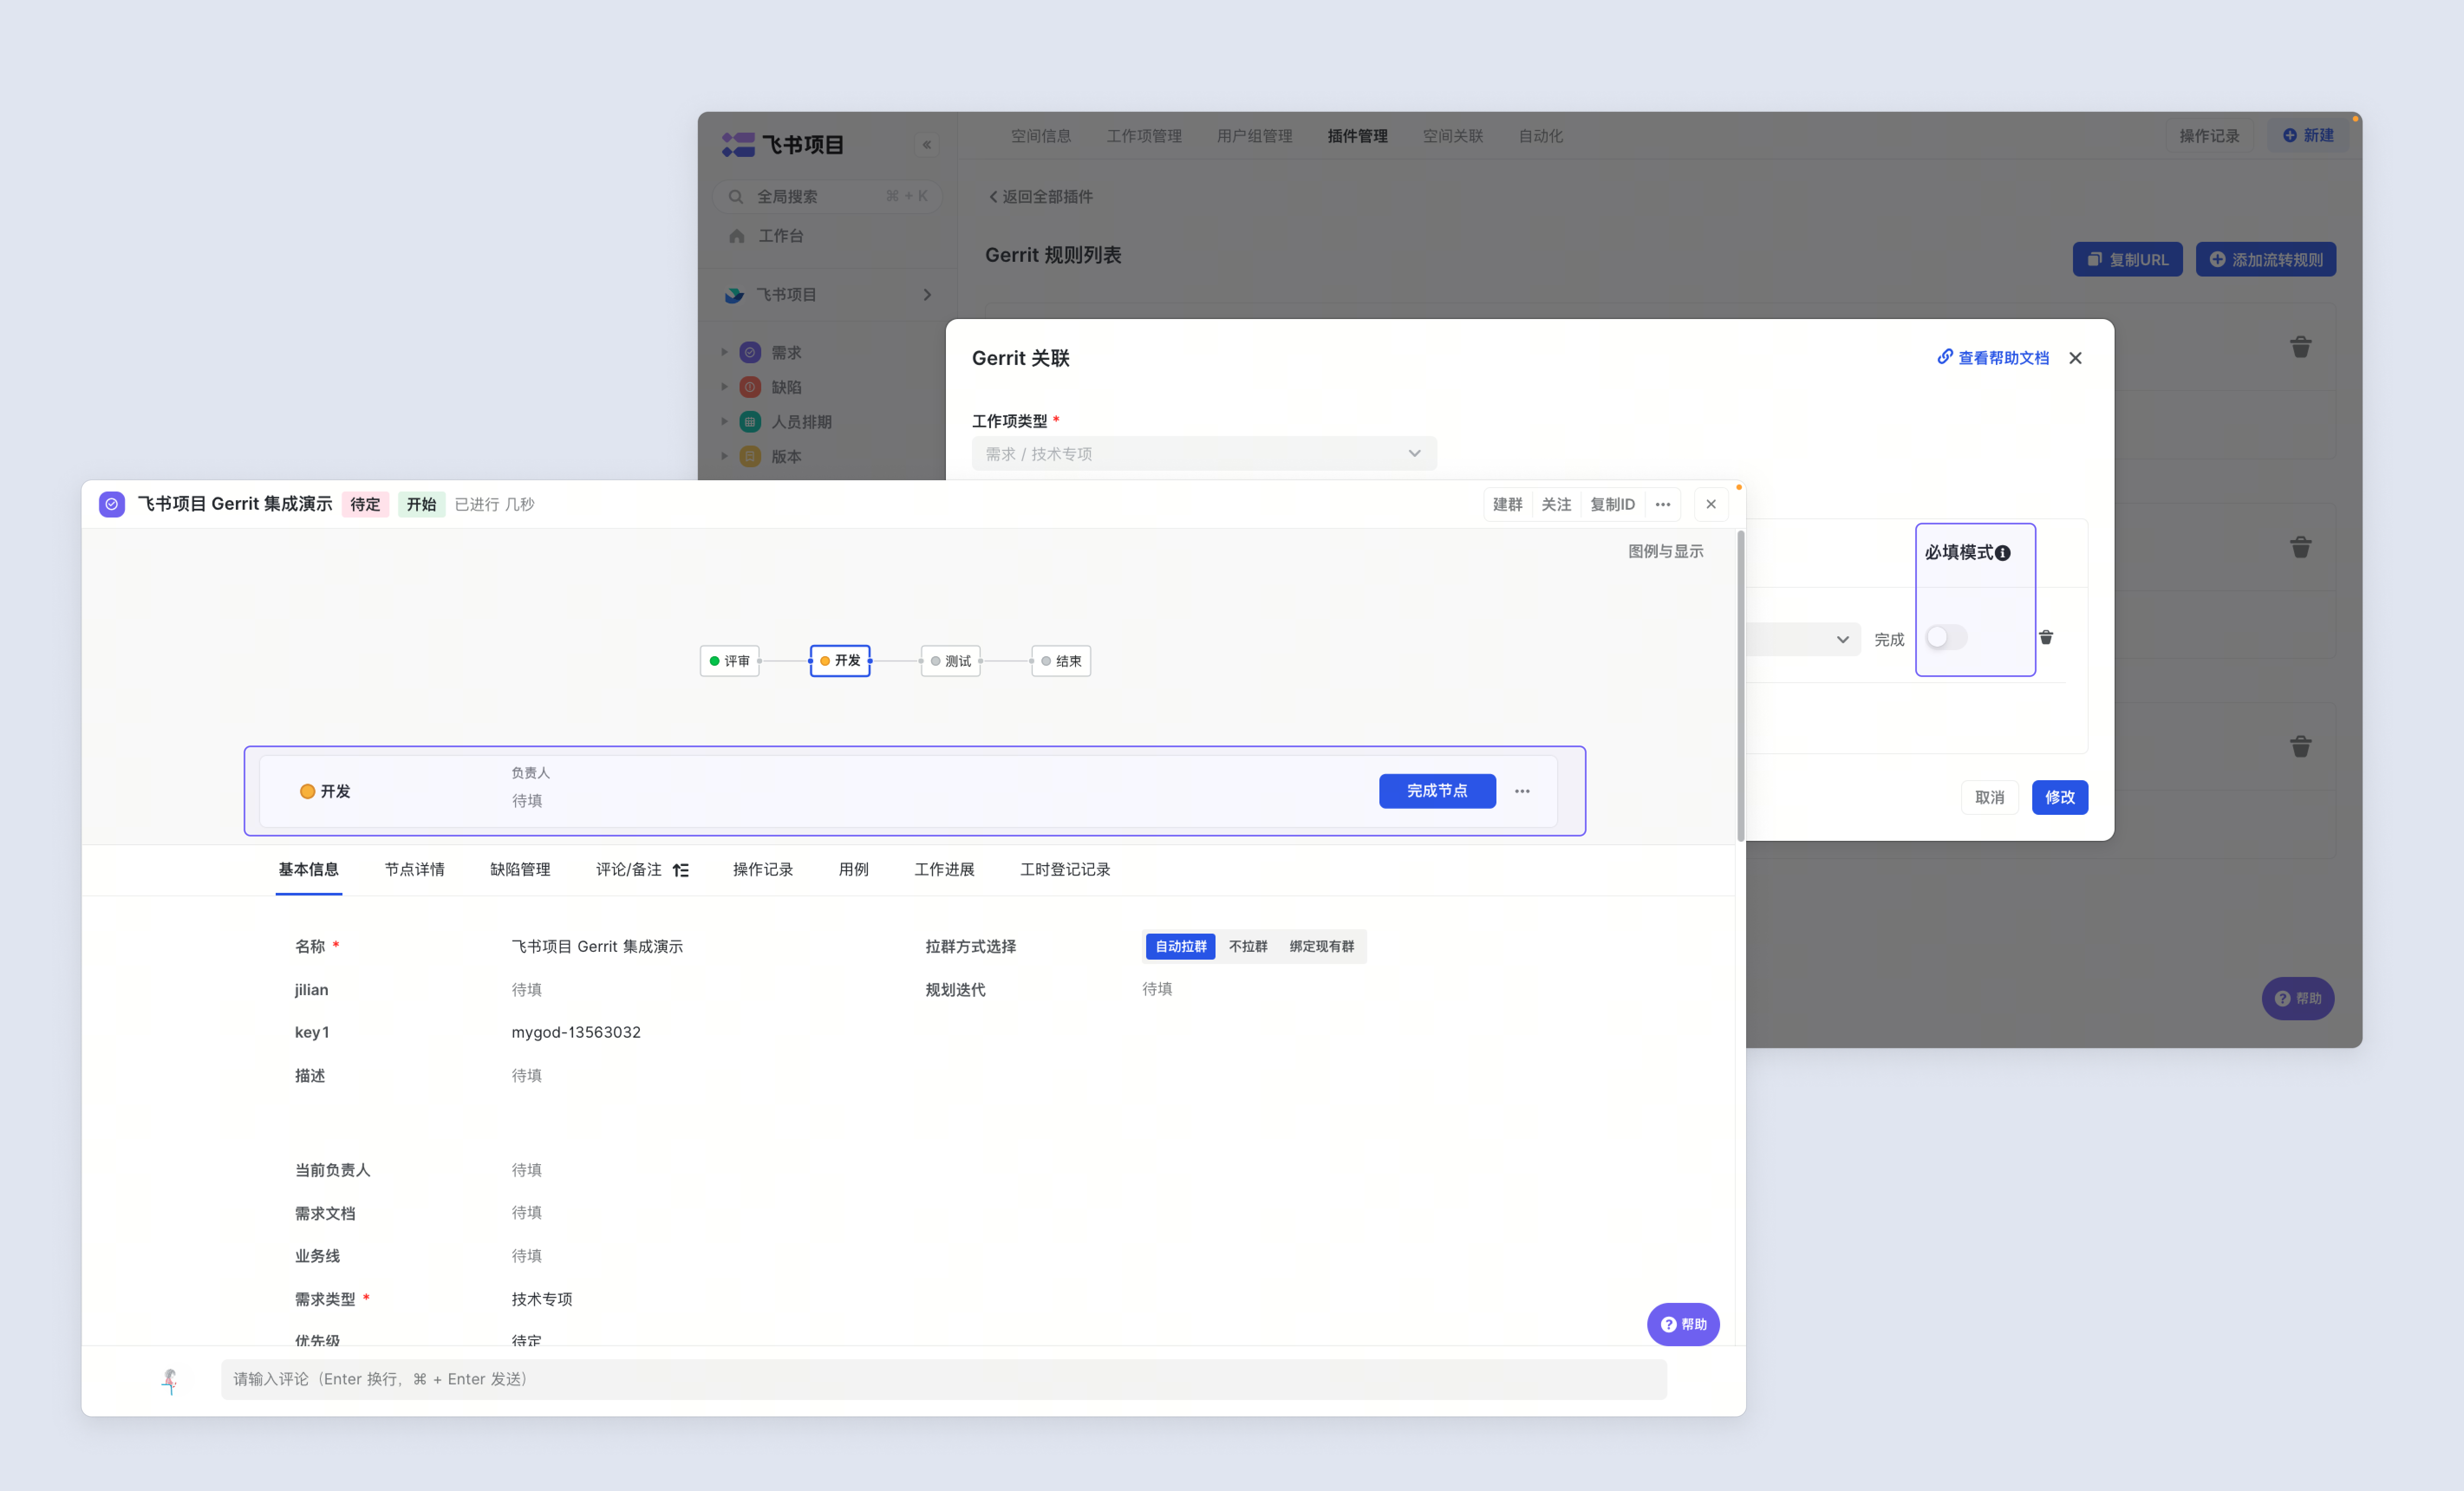Open the 用例 tab
The image size is (2464, 1491).
(x=854, y=870)
